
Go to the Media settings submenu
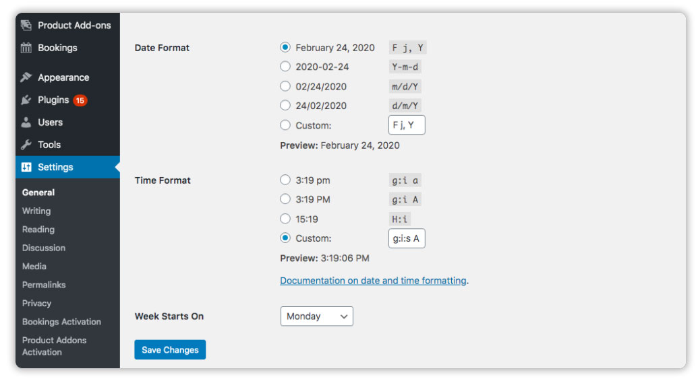[x=34, y=266]
